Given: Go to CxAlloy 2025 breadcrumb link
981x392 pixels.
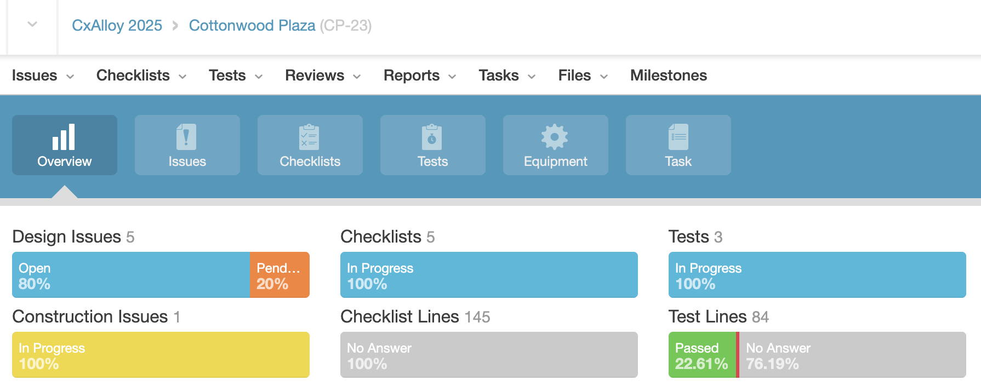Looking at the screenshot, I should coord(117,26).
